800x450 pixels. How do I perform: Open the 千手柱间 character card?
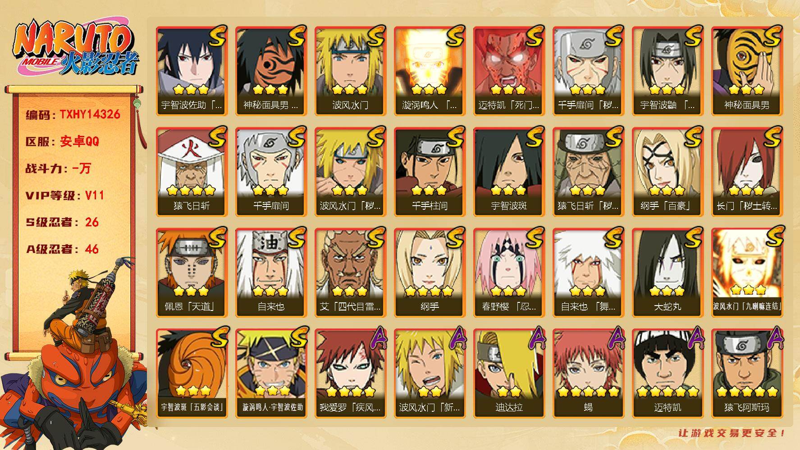point(429,171)
